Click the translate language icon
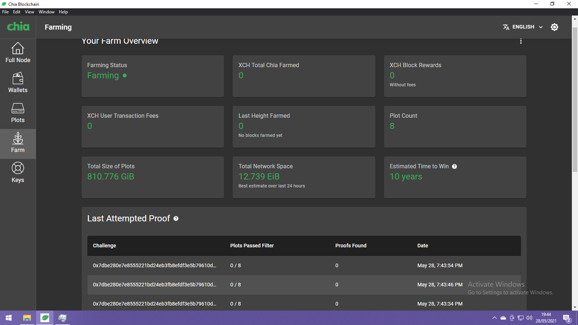 506,27
